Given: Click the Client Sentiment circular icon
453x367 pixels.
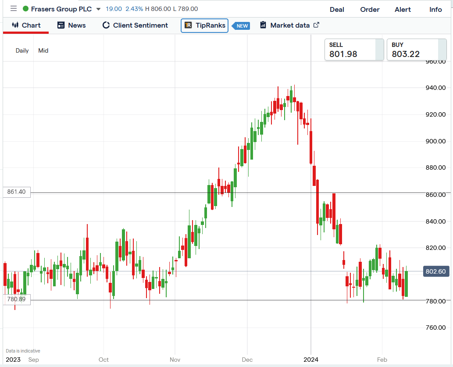Looking at the screenshot, I should [106, 25].
